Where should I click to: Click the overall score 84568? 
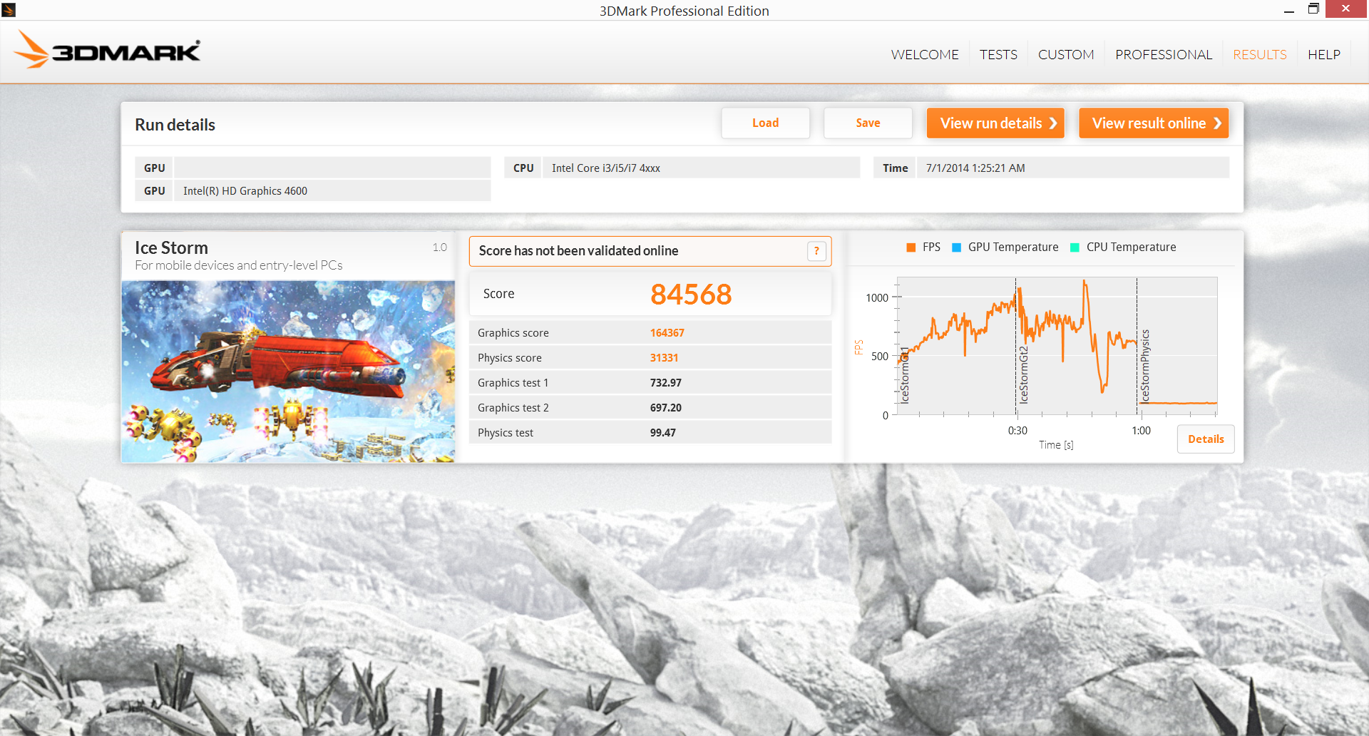coord(691,294)
